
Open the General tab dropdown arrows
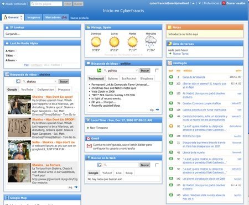point(21,18)
